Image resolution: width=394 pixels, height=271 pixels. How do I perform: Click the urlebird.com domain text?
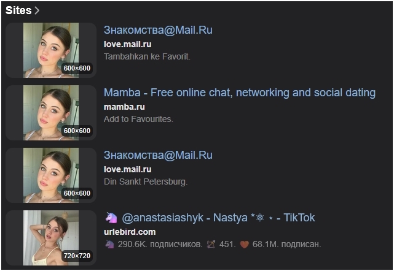[130, 232]
